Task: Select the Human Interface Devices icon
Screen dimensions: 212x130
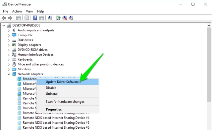Action: click(x=14, y=54)
